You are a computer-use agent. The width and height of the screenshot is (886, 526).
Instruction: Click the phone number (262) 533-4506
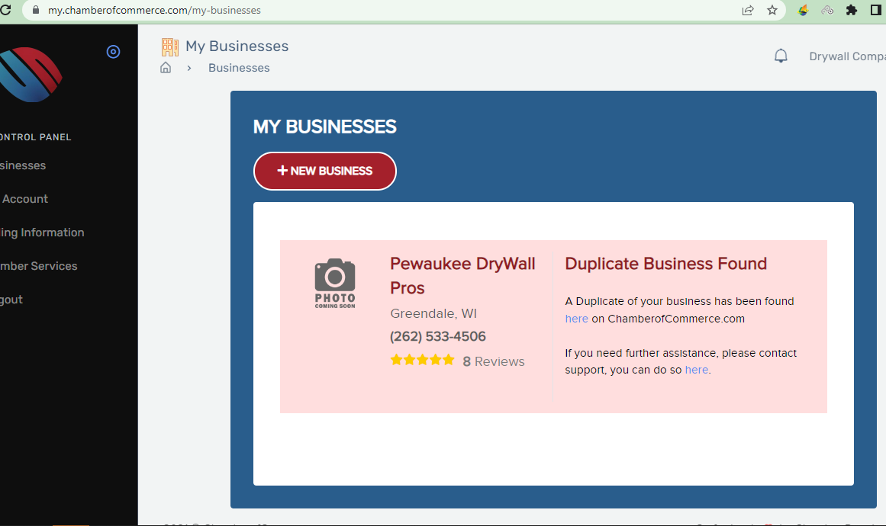coord(438,336)
